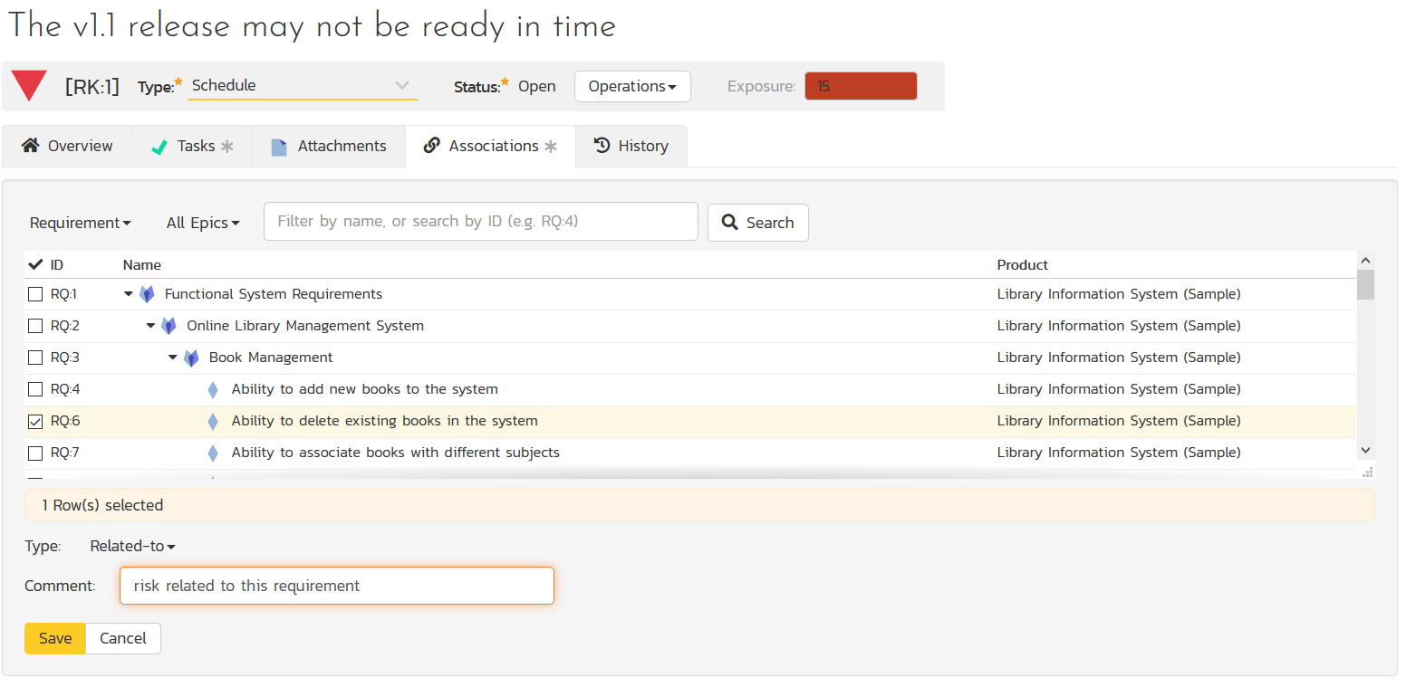Viewport: 1406px width, 687px height.
Task: Collapse the Online Library Management System node
Action: (150, 326)
